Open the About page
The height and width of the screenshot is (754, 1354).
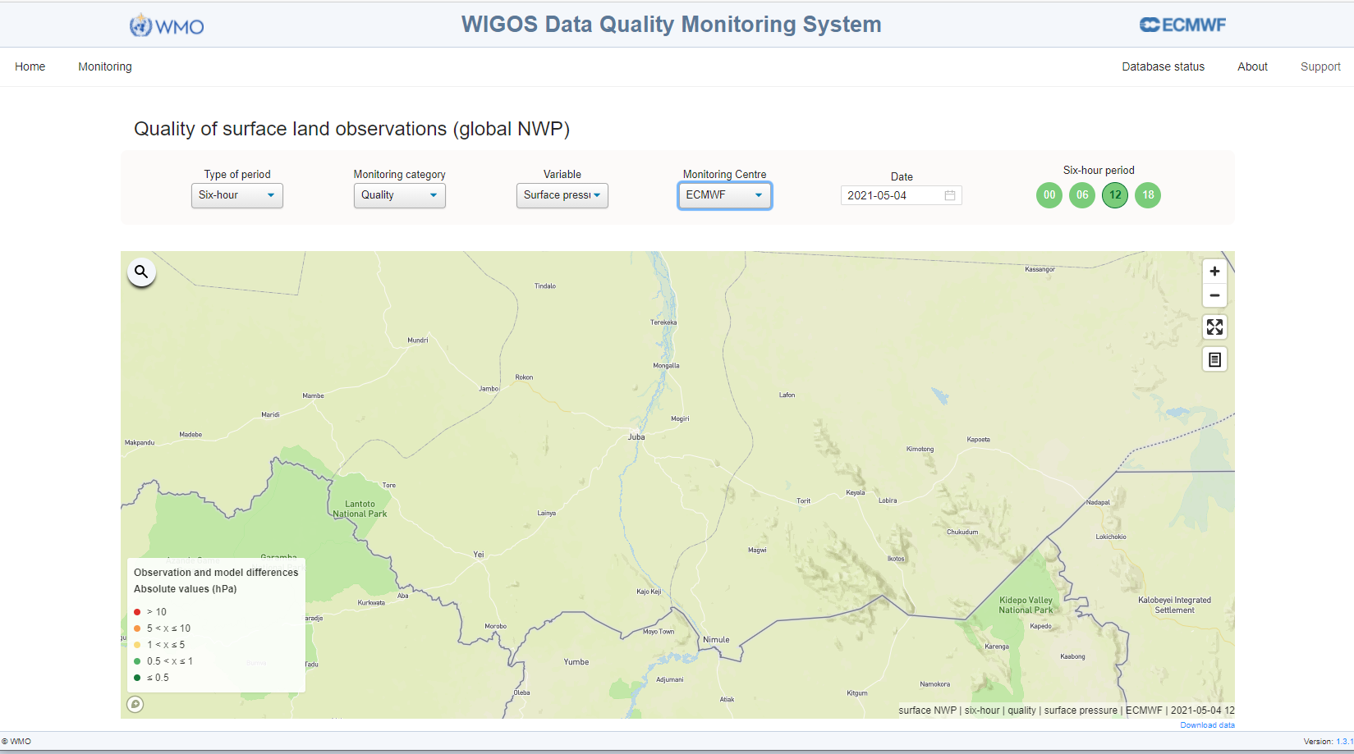point(1253,66)
